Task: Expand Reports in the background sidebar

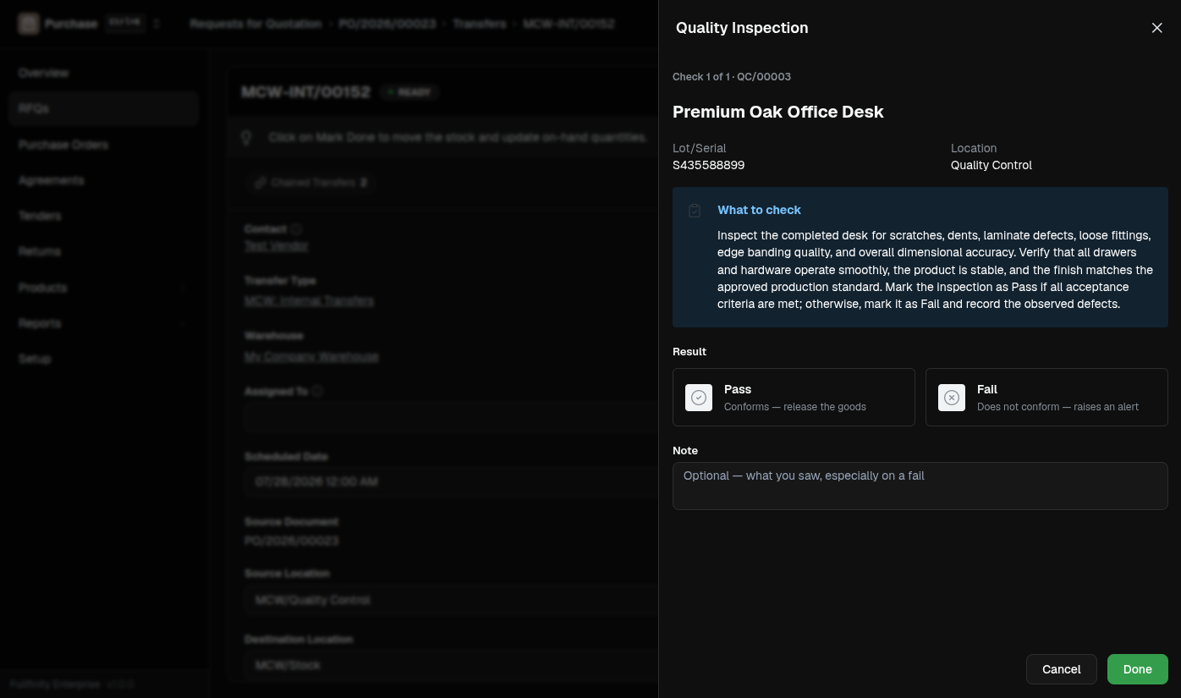Action: (x=104, y=323)
